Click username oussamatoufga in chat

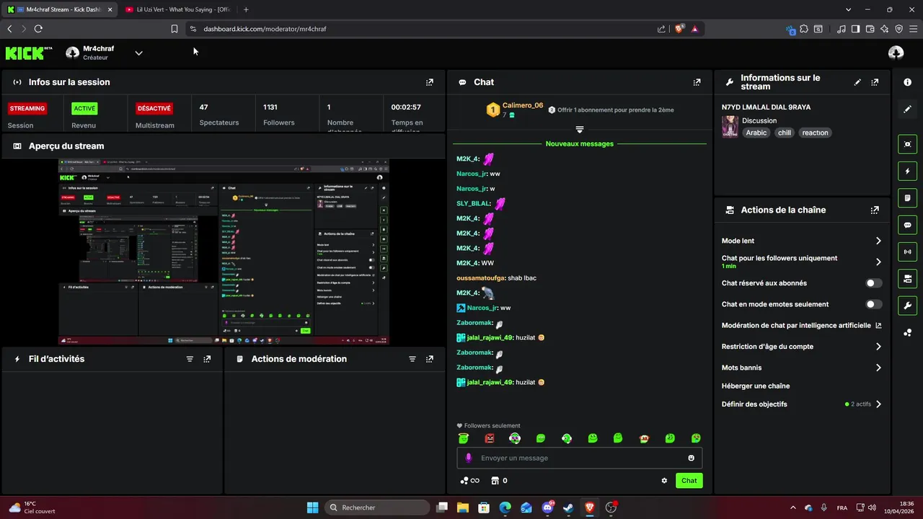(x=480, y=278)
